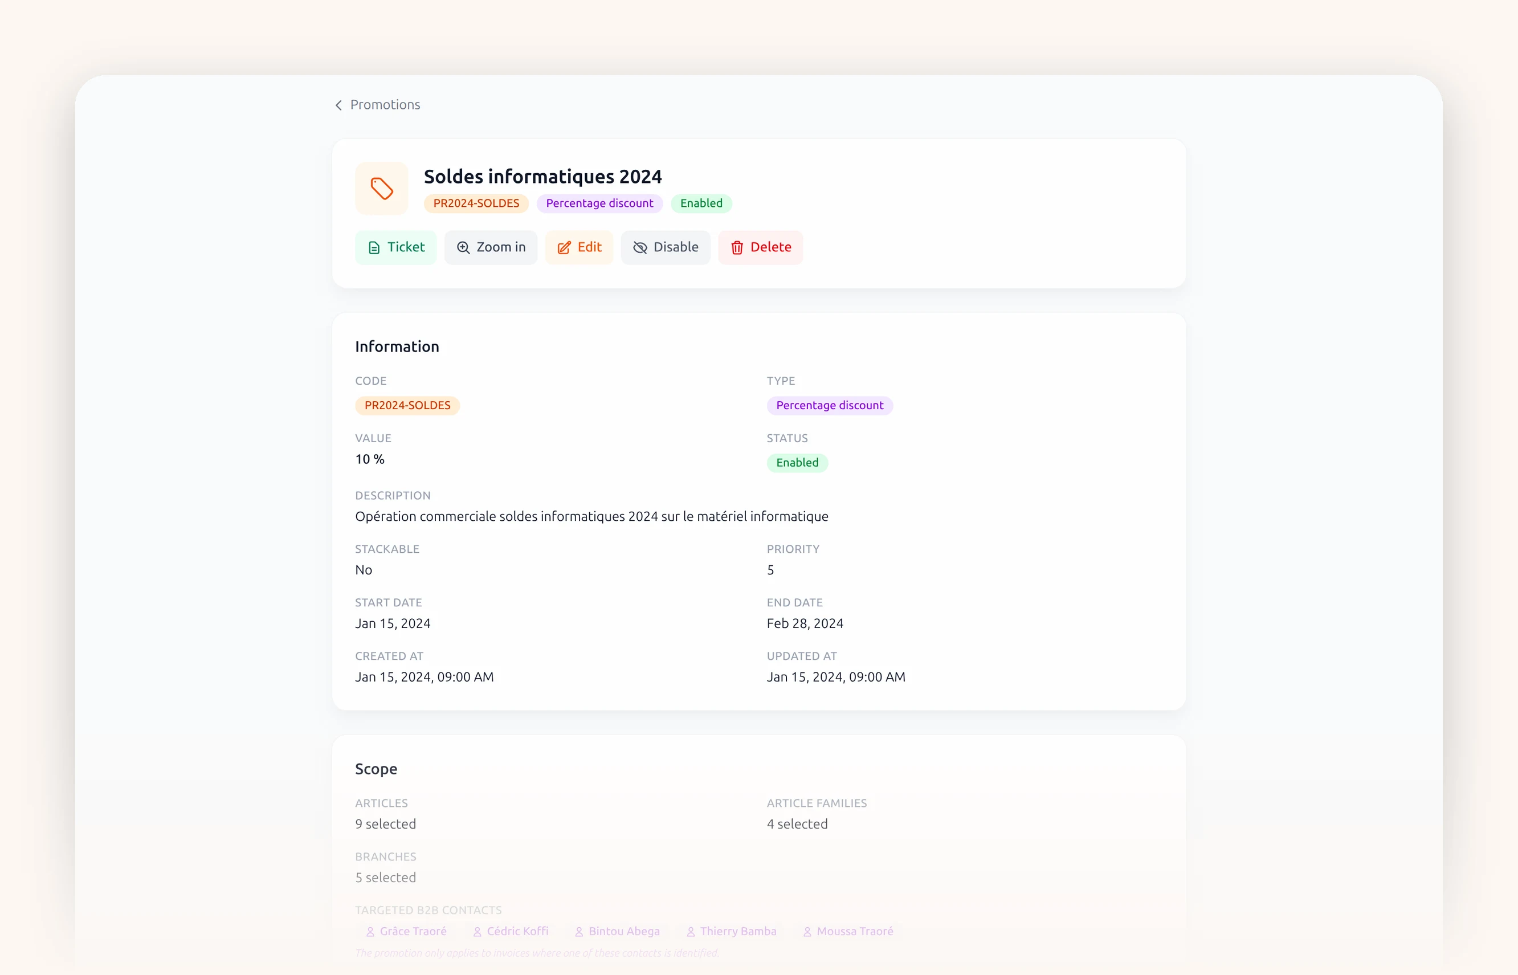
Task: Click the Information section heading
Action: coord(397,346)
